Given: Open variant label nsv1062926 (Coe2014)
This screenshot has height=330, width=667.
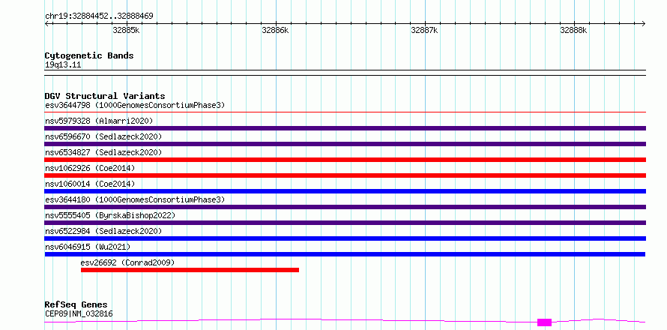Looking at the screenshot, I should [x=90, y=168].
